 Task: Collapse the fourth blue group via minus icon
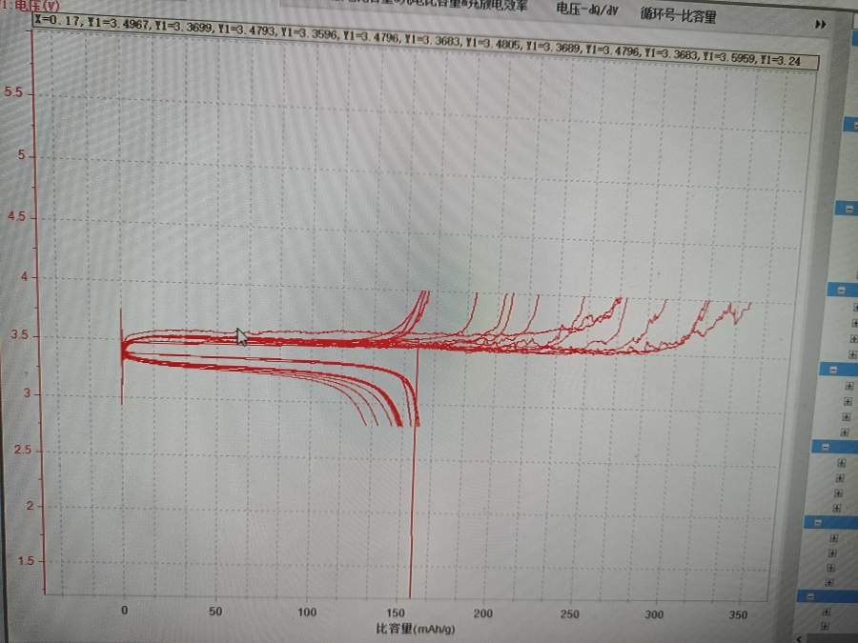point(833,369)
